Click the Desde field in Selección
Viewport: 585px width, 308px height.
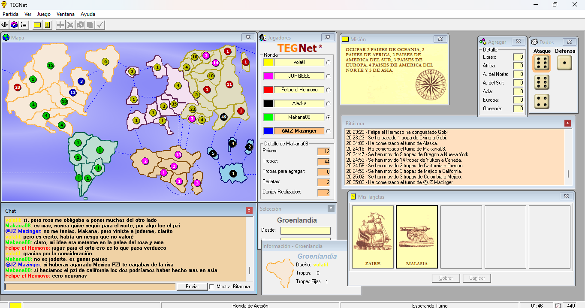[305, 231]
